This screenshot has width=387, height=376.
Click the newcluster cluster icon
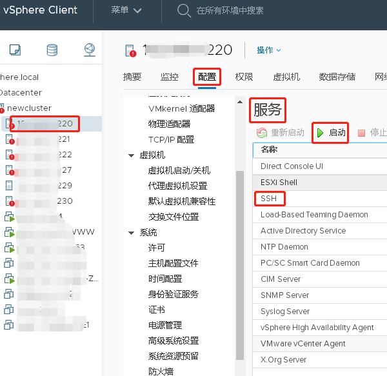click(x=2, y=108)
